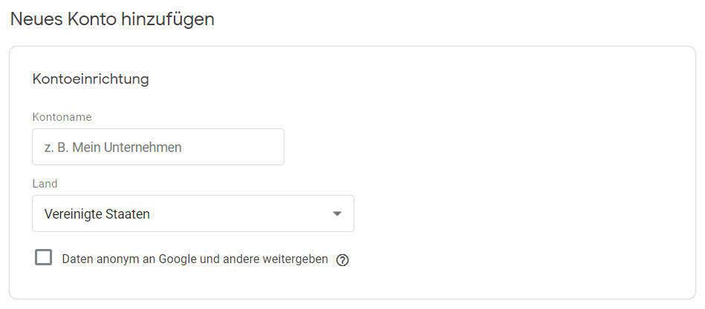Image resolution: width=705 pixels, height=309 pixels.
Task: Click the question mark icon beside weitergeben
Action: pyautogui.click(x=342, y=260)
